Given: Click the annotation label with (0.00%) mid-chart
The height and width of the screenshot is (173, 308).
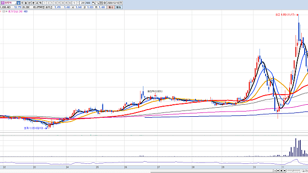Looking at the screenshot, I should pyautogui.click(x=155, y=91).
